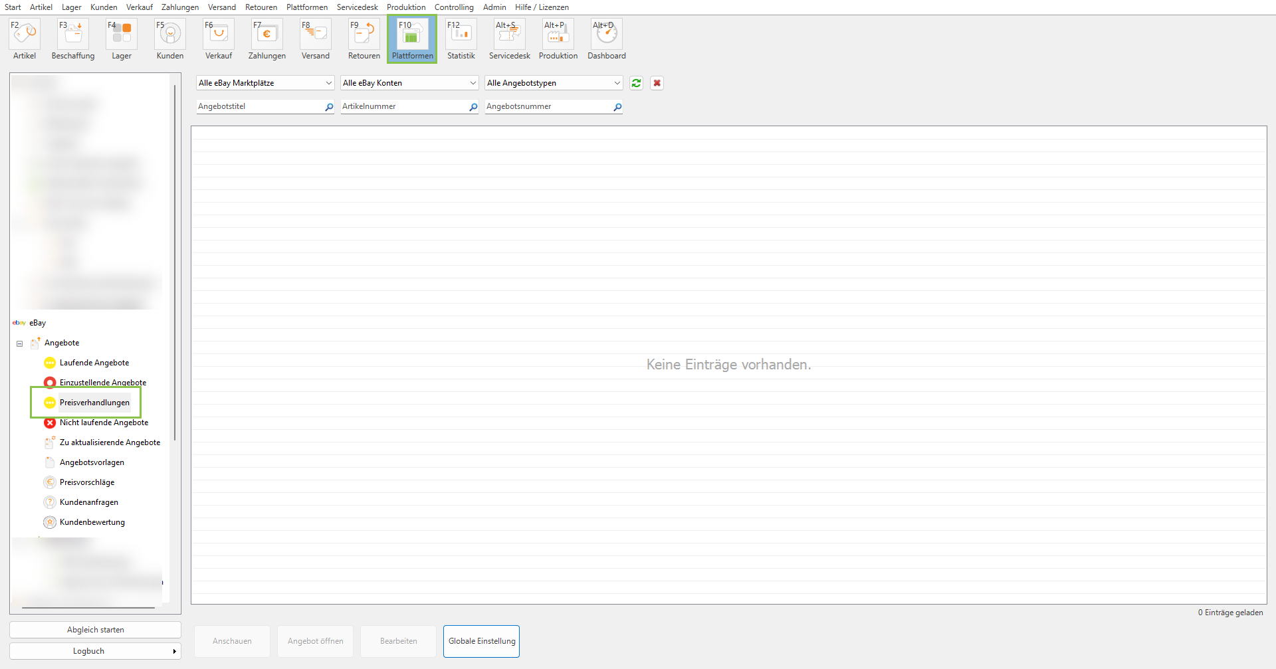Viewport: 1276px width, 669px height.
Task: Open the Alle eBay Konten dropdown
Action: pyautogui.click(x=409, y=83)
